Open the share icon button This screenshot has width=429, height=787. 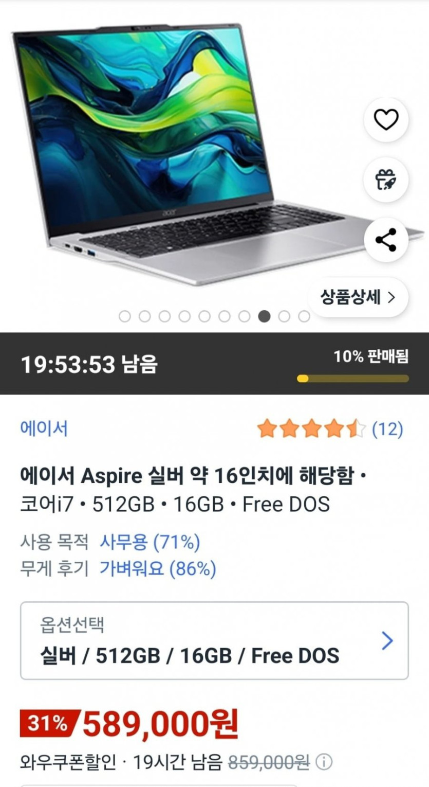pyautogui.click(x=386, y=240)
